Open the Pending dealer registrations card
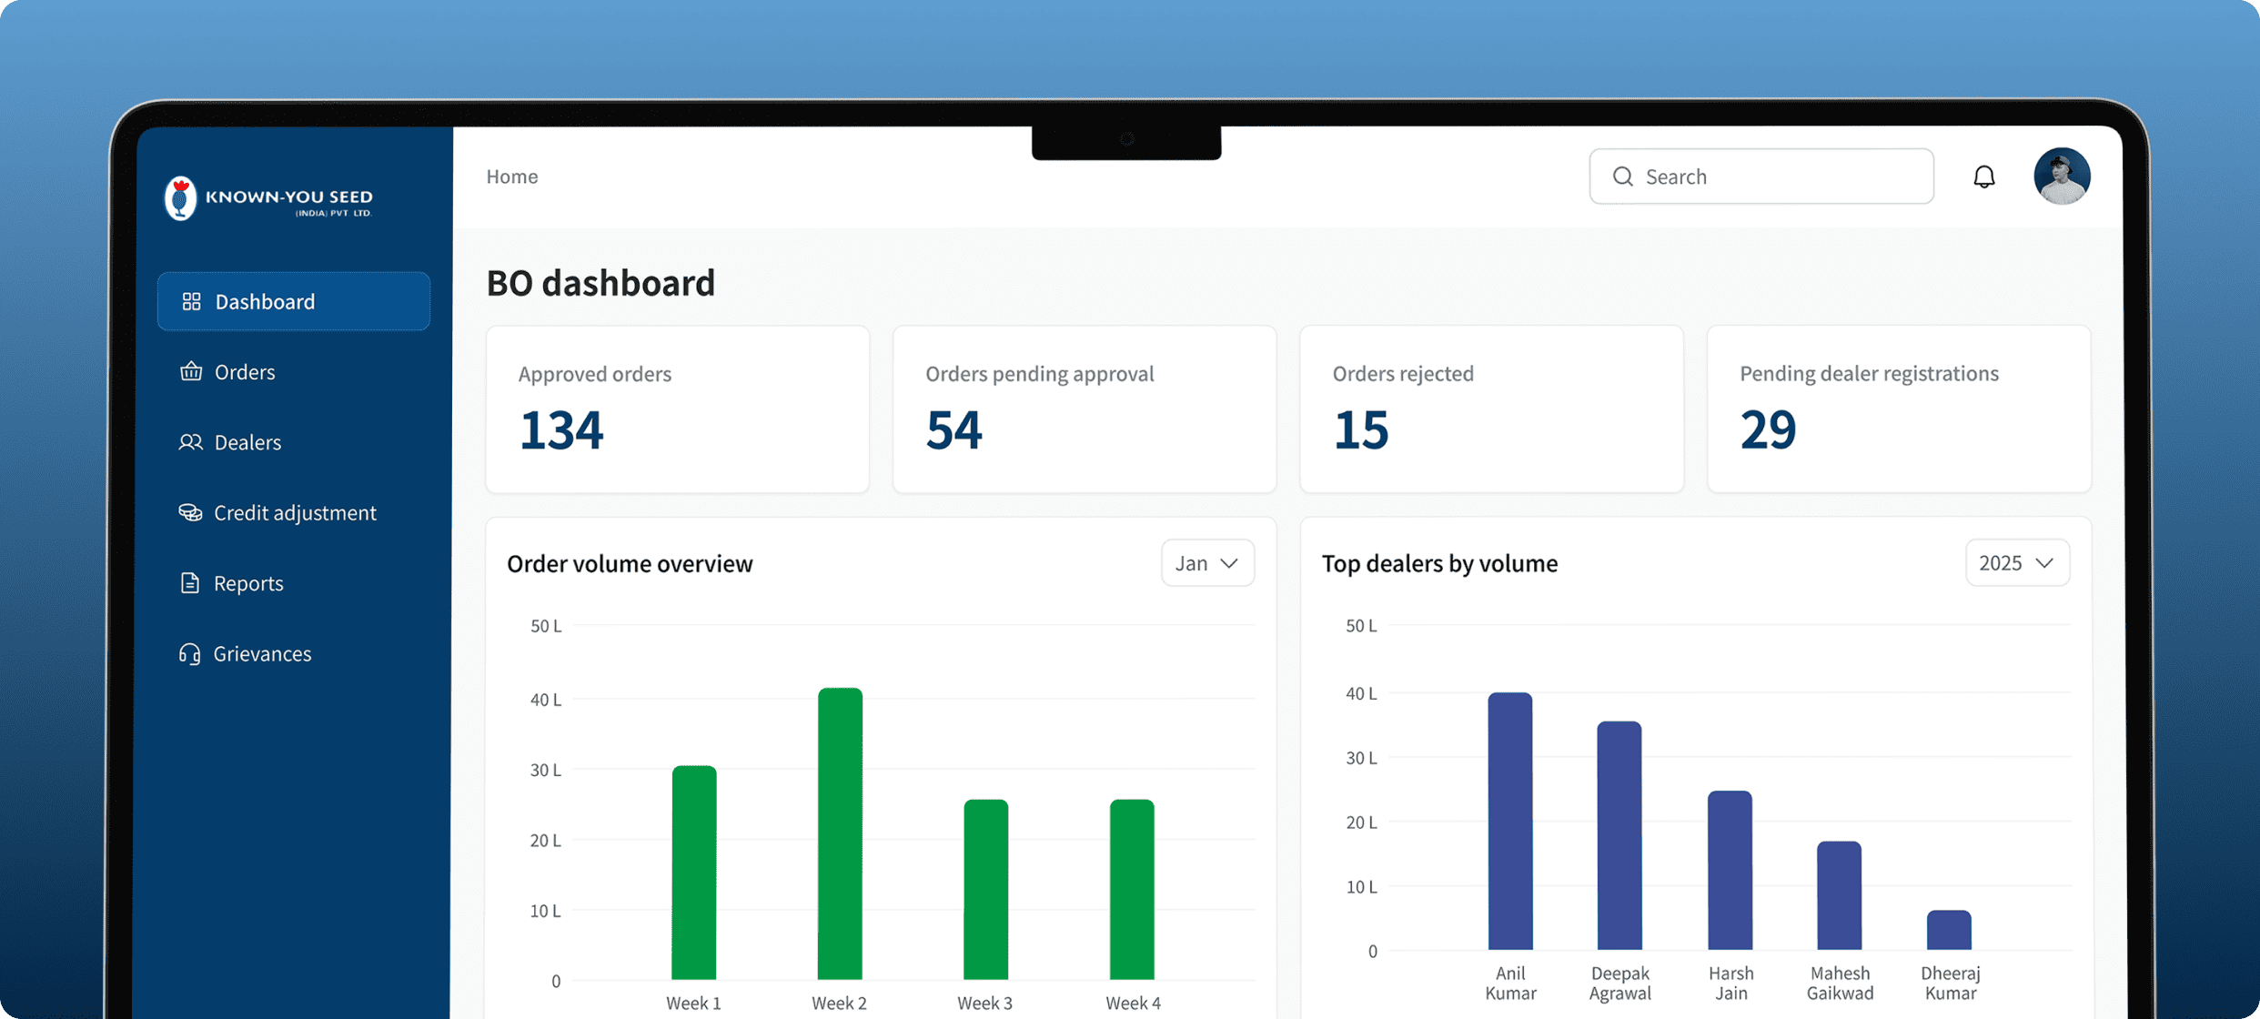 click(1899, 409)
